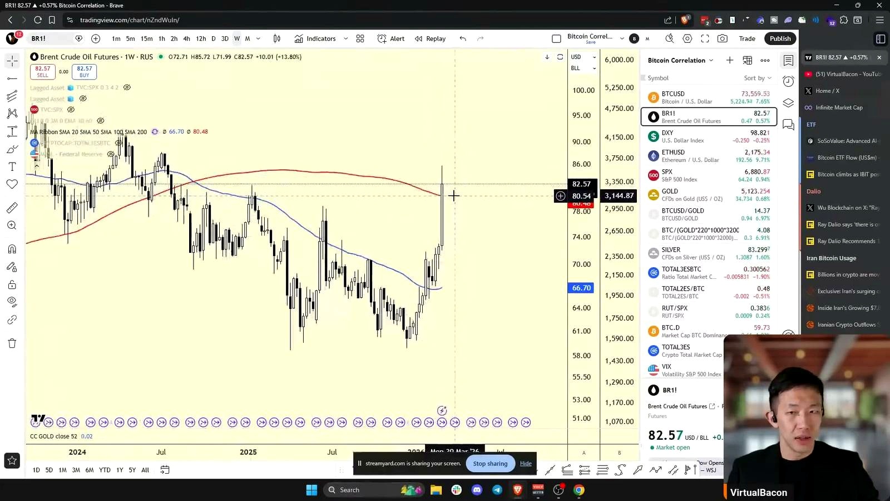
Task: Click the Stop sharing button
Action: tap(490, 463)
